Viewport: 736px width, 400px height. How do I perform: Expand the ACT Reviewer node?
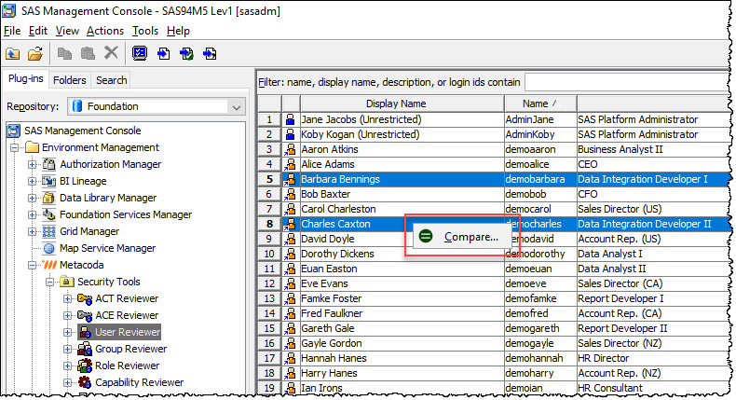click(x=68, y=299)
